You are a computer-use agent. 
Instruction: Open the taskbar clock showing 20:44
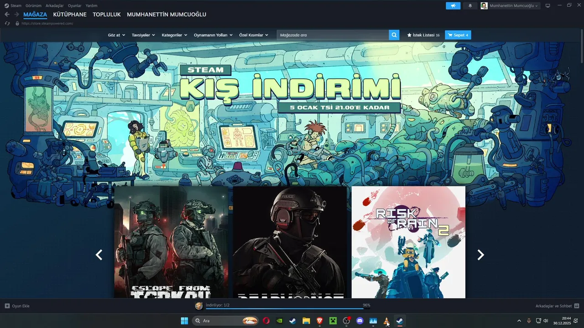pos(562,321)
